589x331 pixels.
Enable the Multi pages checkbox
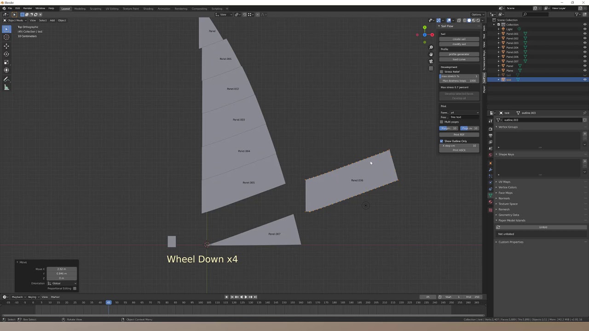coord(442,122)
